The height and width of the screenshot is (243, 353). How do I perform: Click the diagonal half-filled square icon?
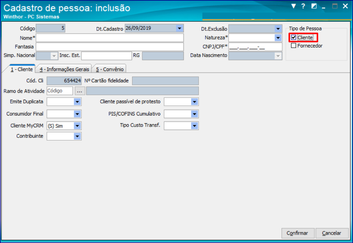[x=314, y=6]
